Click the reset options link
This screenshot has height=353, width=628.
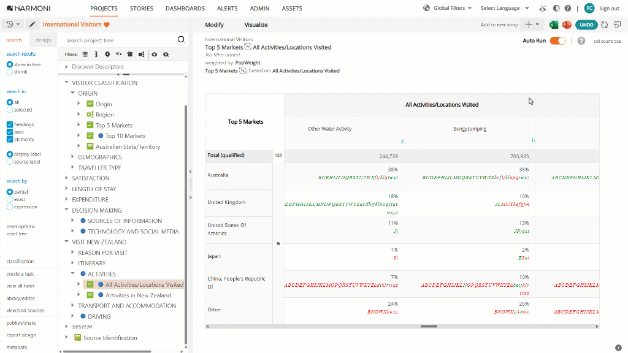click(20, 227)
